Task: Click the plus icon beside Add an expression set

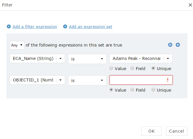Action: 65,26
